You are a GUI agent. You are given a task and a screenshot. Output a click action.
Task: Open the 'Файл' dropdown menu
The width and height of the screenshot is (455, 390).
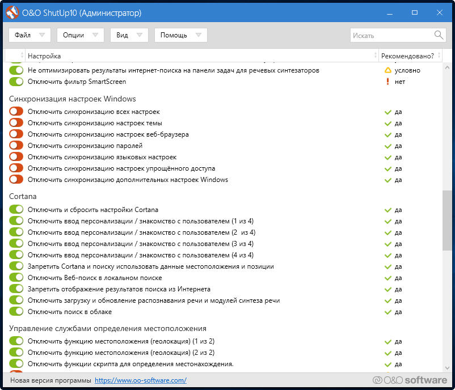point(30,35)
